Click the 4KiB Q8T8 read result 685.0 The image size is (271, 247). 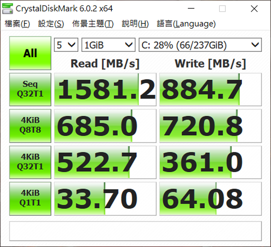point(105,126)
